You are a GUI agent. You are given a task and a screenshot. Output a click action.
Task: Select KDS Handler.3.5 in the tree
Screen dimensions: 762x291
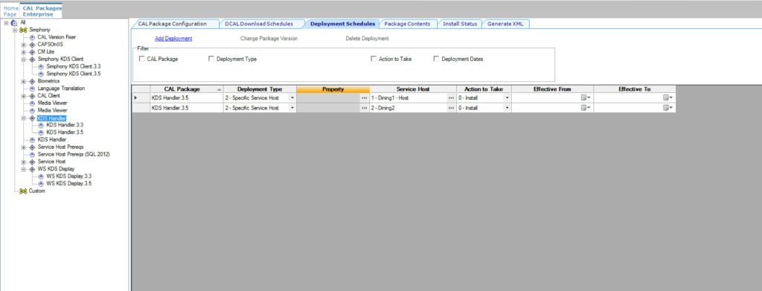tap(65, 132)
